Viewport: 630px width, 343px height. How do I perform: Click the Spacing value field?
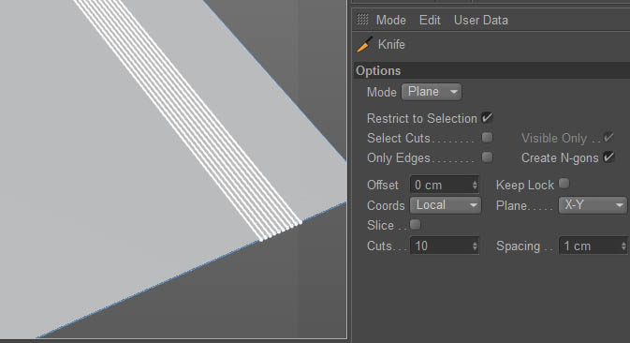(593, 246)
